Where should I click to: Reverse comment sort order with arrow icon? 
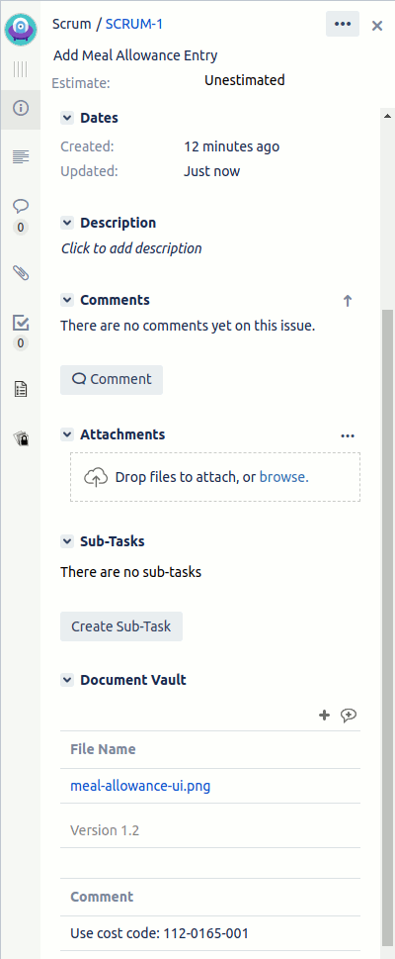(x=348, y=300)
